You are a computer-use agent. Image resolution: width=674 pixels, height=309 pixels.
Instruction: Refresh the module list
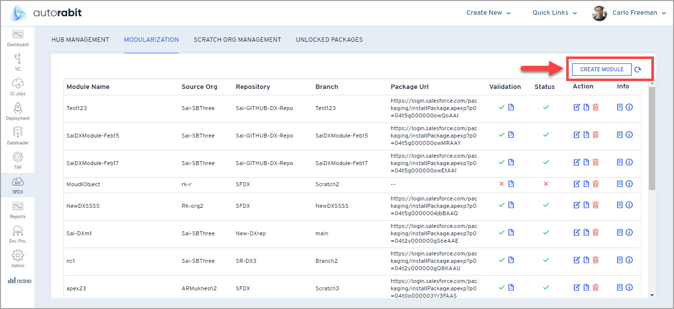pos(638,69)
